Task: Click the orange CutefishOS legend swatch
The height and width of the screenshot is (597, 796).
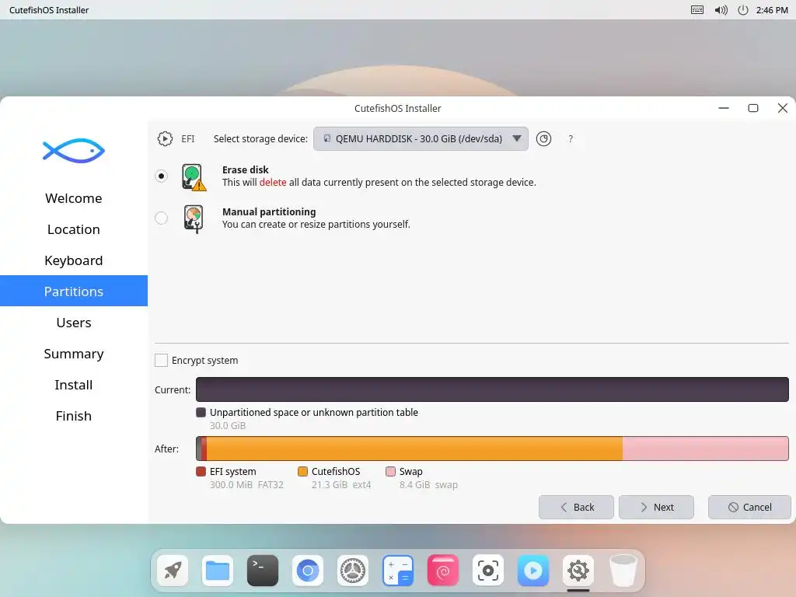Action: (302, 472)
